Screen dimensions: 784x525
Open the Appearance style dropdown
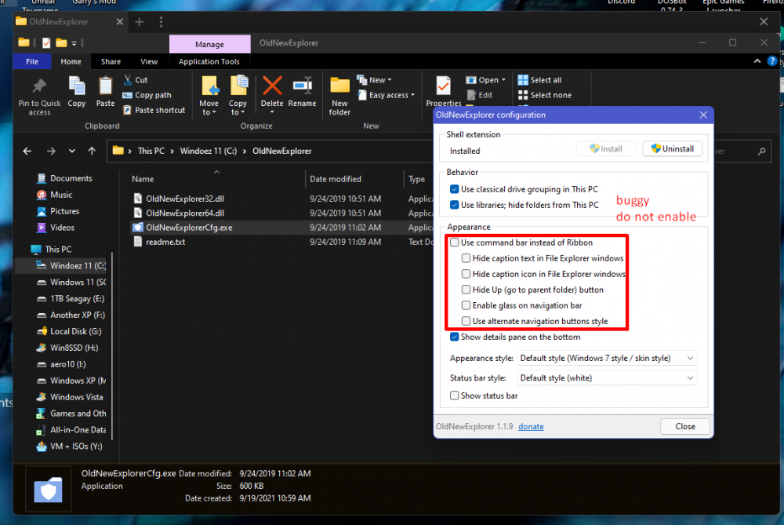click(607, 358)
